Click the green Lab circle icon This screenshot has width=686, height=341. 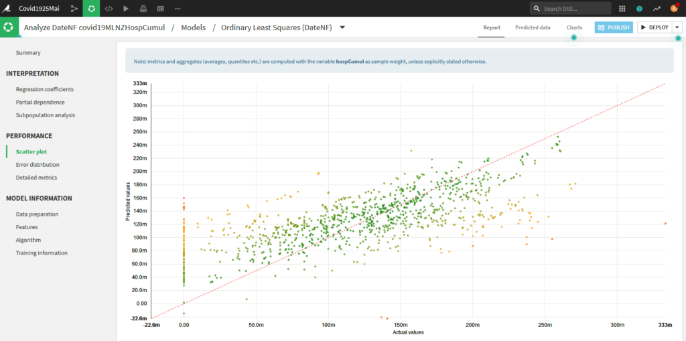[91, 8]
